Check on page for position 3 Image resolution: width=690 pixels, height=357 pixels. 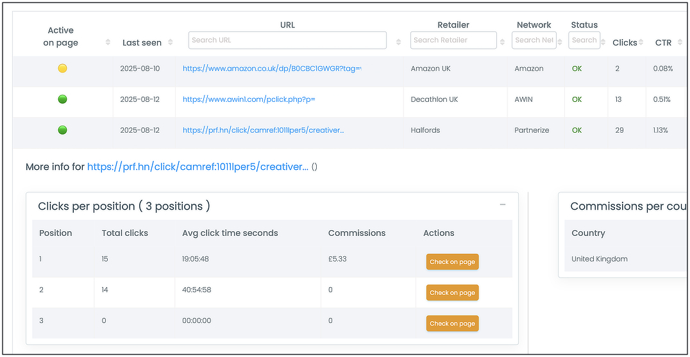click(452, 324)
